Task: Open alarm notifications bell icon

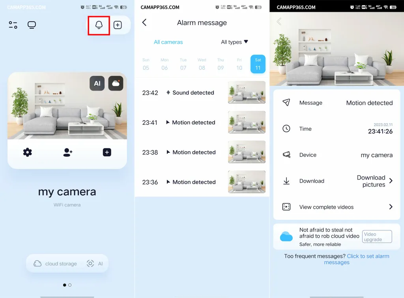Action: 99,25
